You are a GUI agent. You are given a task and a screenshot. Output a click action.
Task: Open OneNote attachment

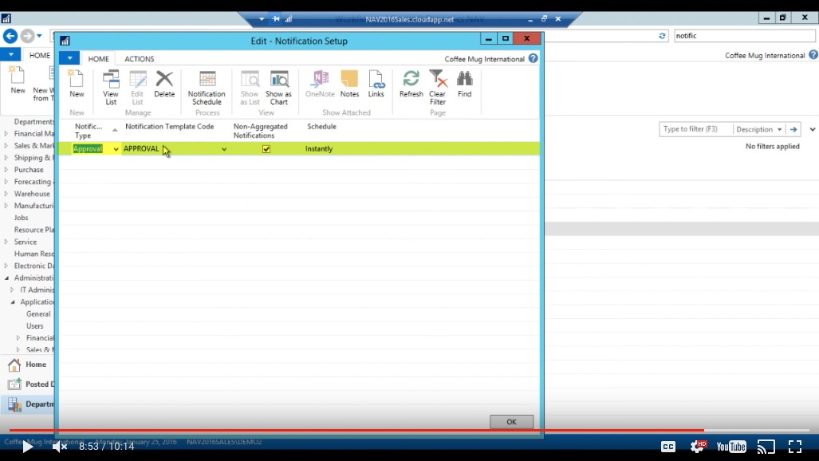[x=320, y=84]
